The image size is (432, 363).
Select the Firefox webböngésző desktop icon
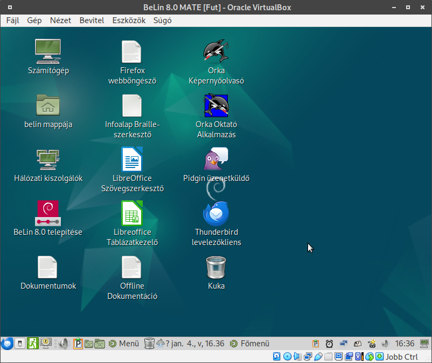click(133, 62)
